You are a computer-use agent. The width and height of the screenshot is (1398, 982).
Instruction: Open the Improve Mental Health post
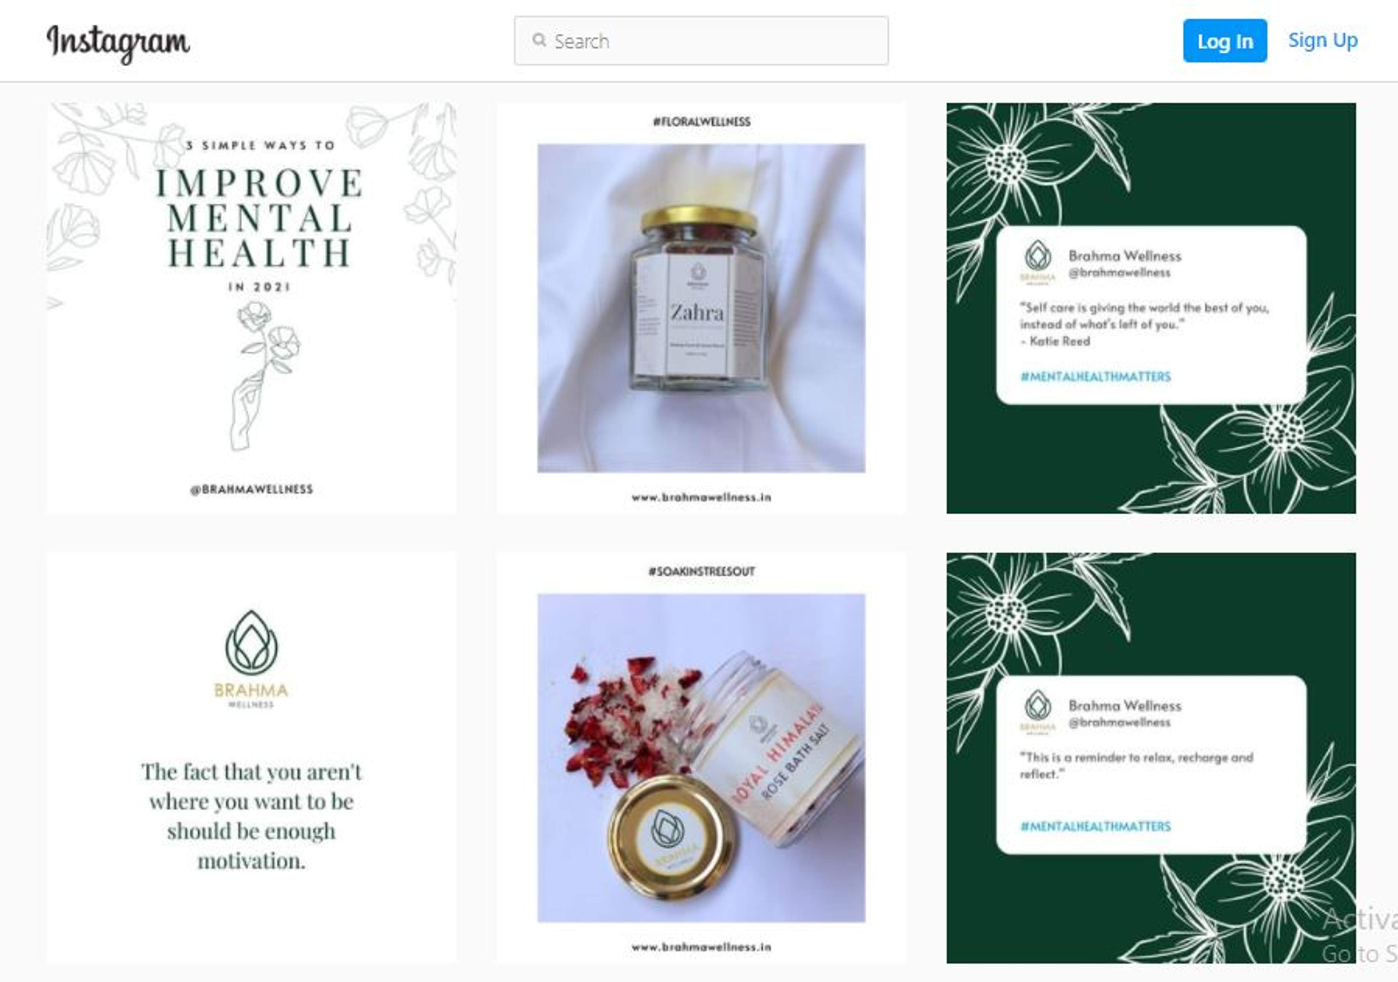click(252, 308)
